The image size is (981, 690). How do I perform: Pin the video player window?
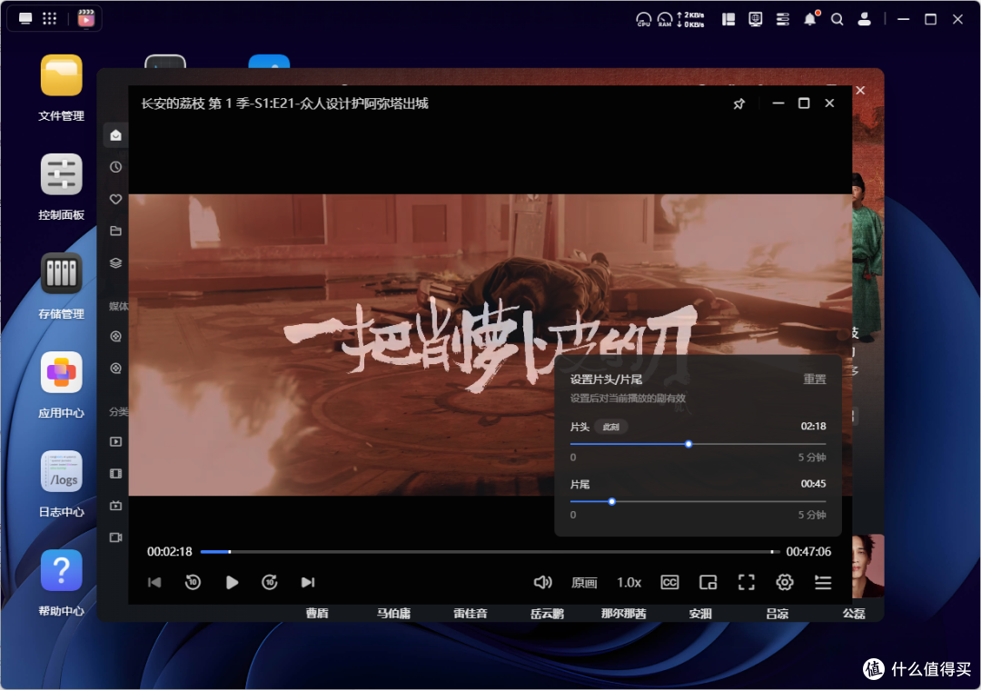738,103
